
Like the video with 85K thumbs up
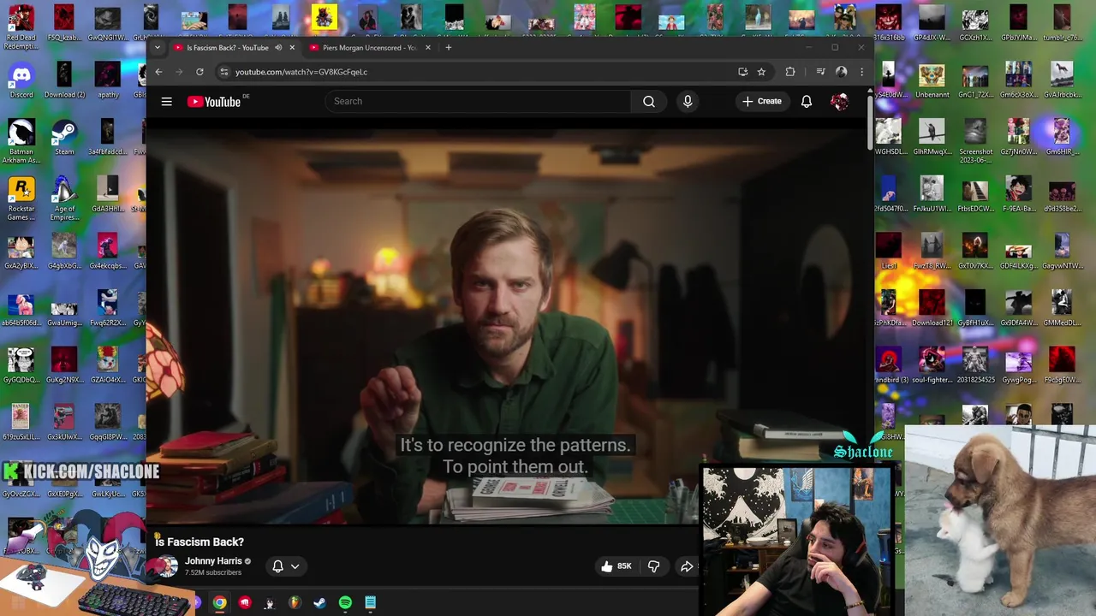[x=616, y=566]
